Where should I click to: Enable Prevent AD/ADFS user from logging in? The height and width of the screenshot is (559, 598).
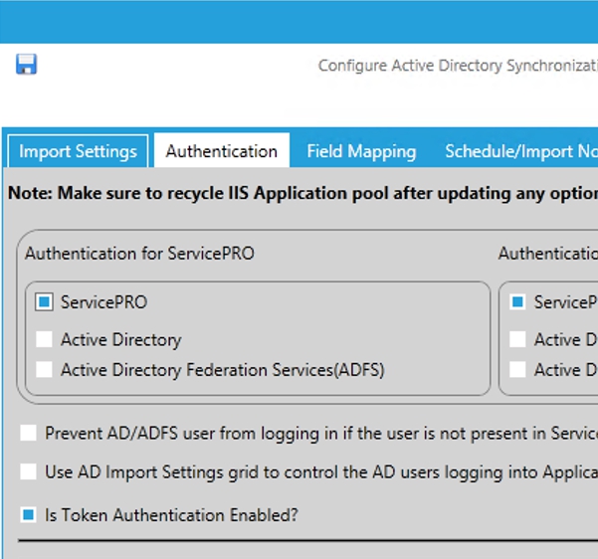coord(28,433)
